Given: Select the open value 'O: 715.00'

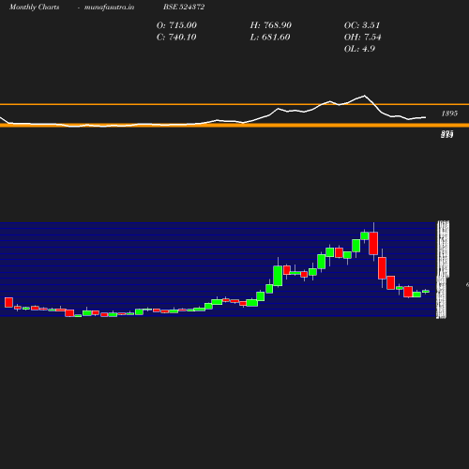Looking at the screenshot, I should 176,25.
